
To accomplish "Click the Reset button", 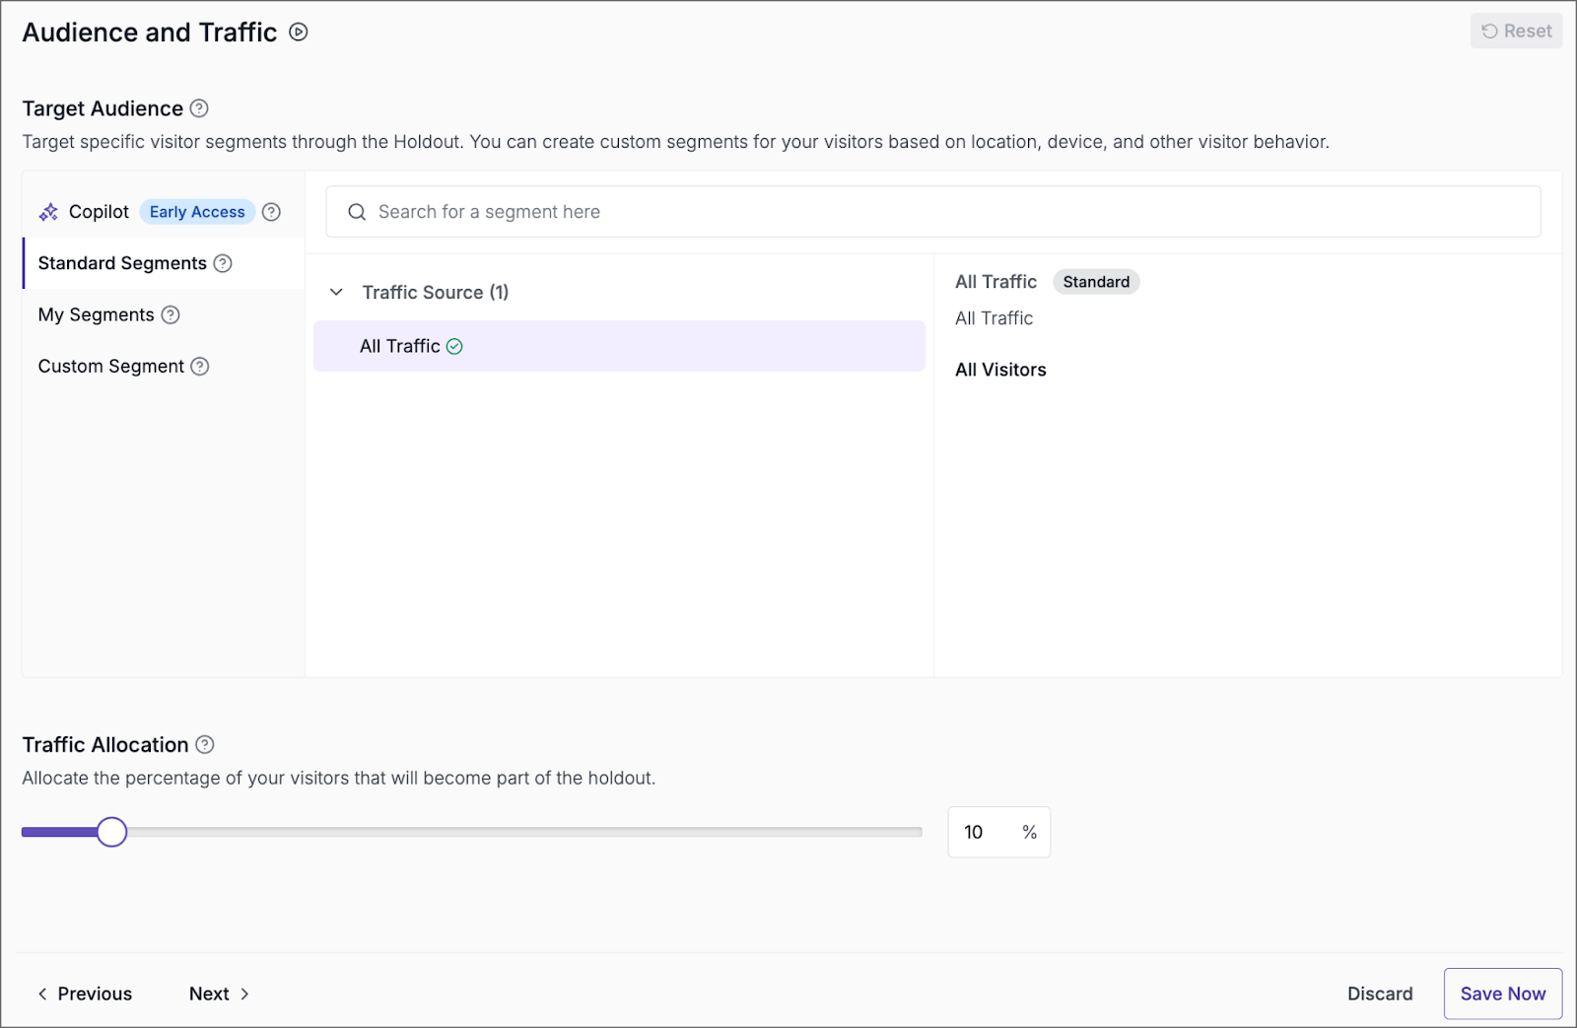I will tap(1515, 32).
